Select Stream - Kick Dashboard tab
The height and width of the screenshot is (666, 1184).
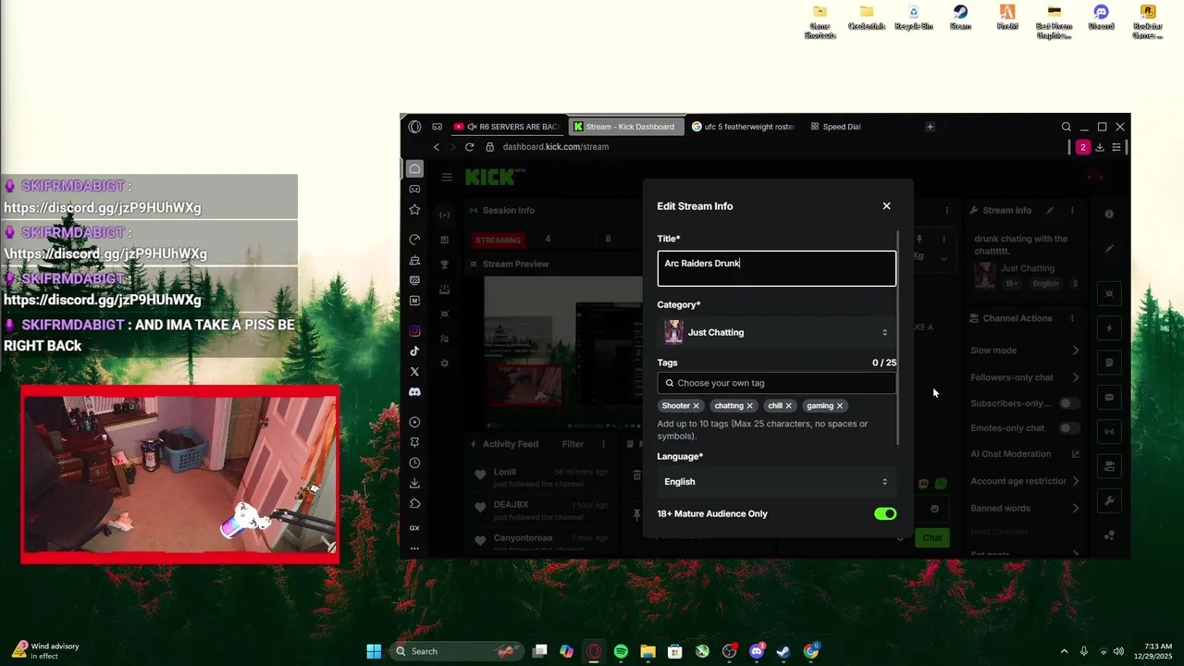626,127
